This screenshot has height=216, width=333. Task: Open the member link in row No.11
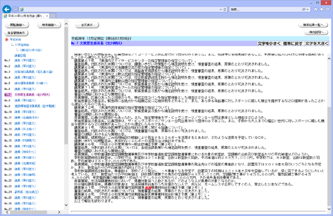(x=27, y=118)
